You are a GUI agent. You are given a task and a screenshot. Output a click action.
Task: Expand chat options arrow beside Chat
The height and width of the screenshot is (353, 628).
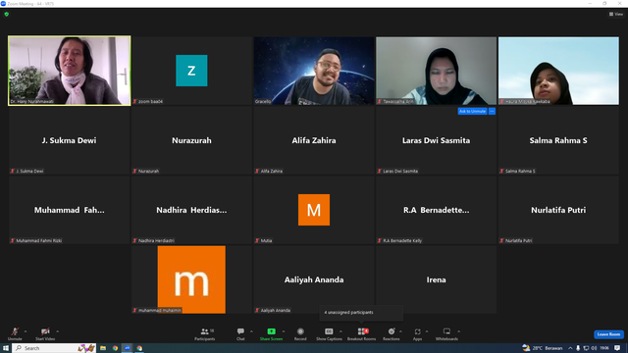point(251,331)
